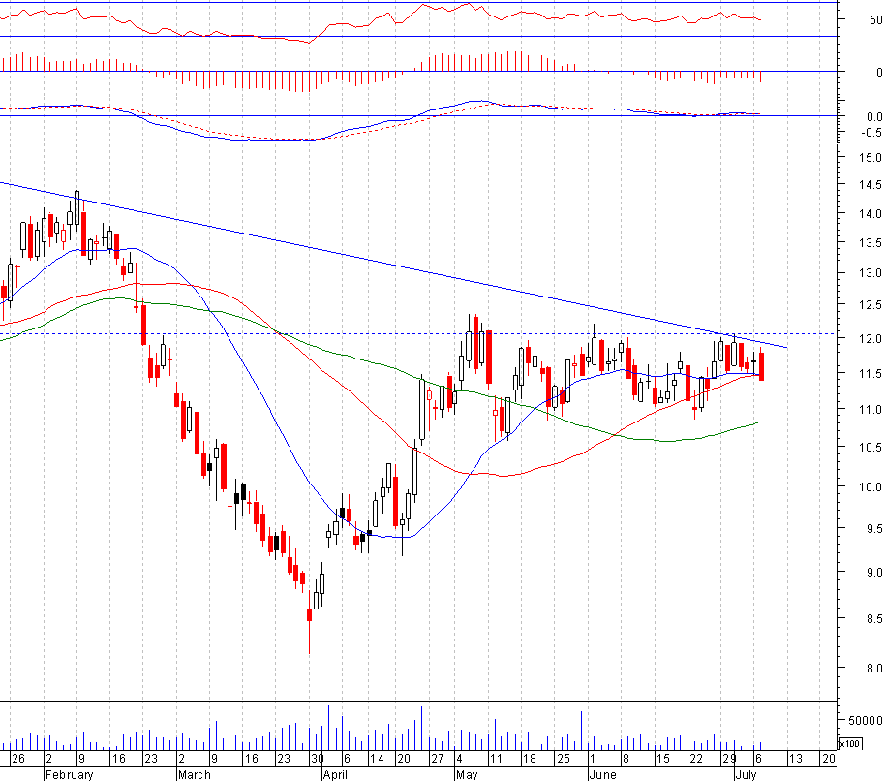Click the 9.0 price axis label
The width and height of the screenshot is (886, 781).
tap(873, 573)
